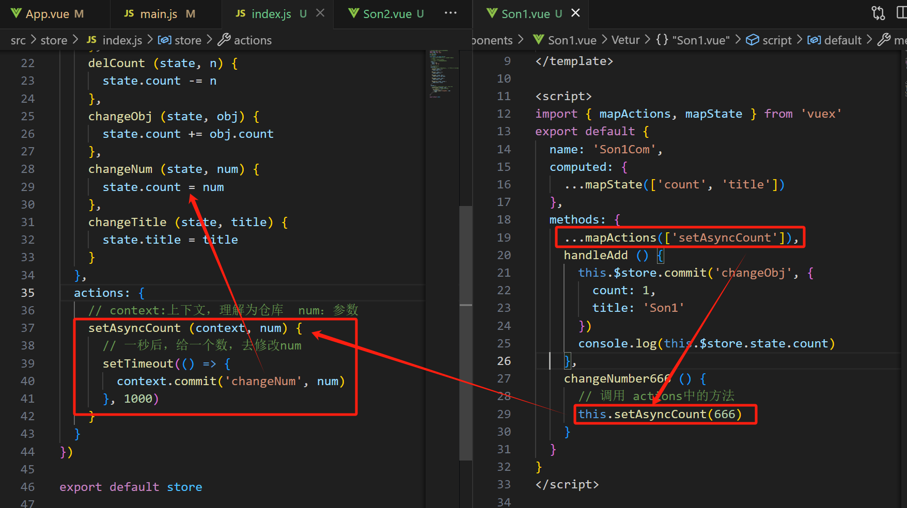Click the 'src' breadcrumb segment
Image resolution: width=907 pixels, height=508 pixels.
(18, 40)
